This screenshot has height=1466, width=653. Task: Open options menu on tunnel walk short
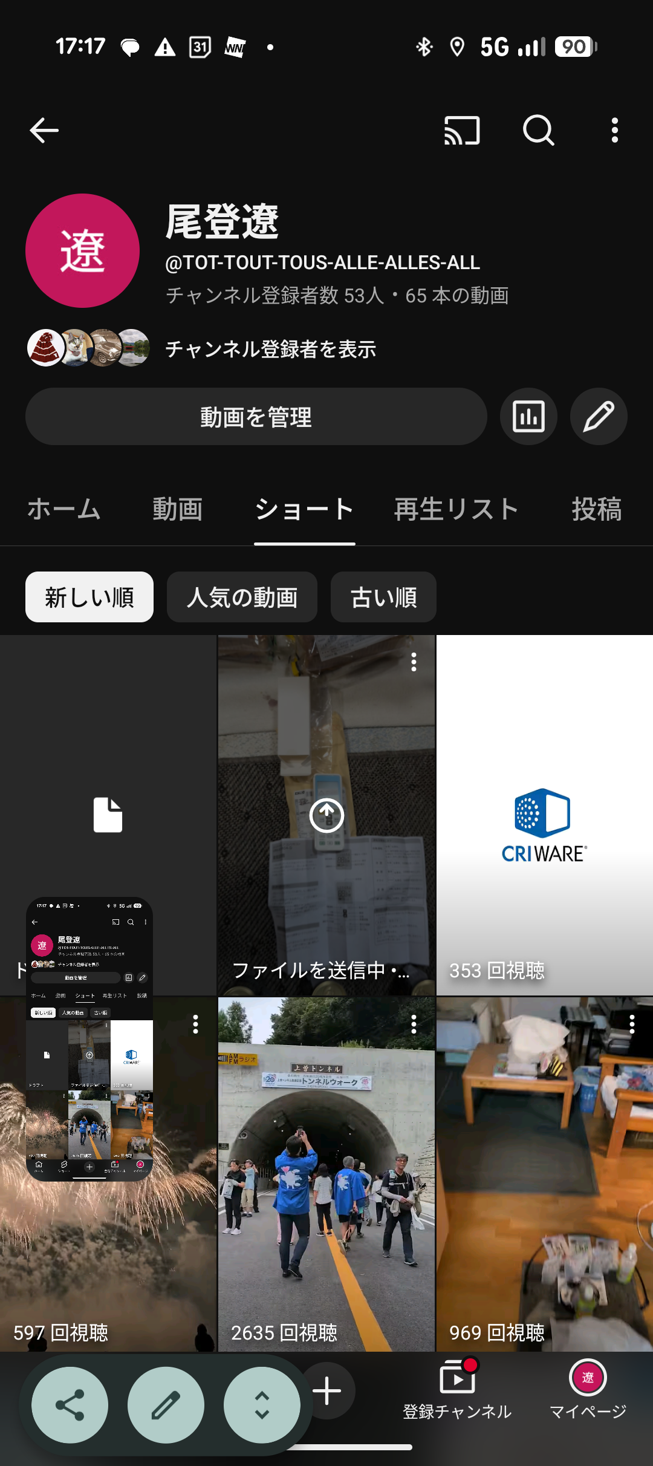[x=414, y=1024]
